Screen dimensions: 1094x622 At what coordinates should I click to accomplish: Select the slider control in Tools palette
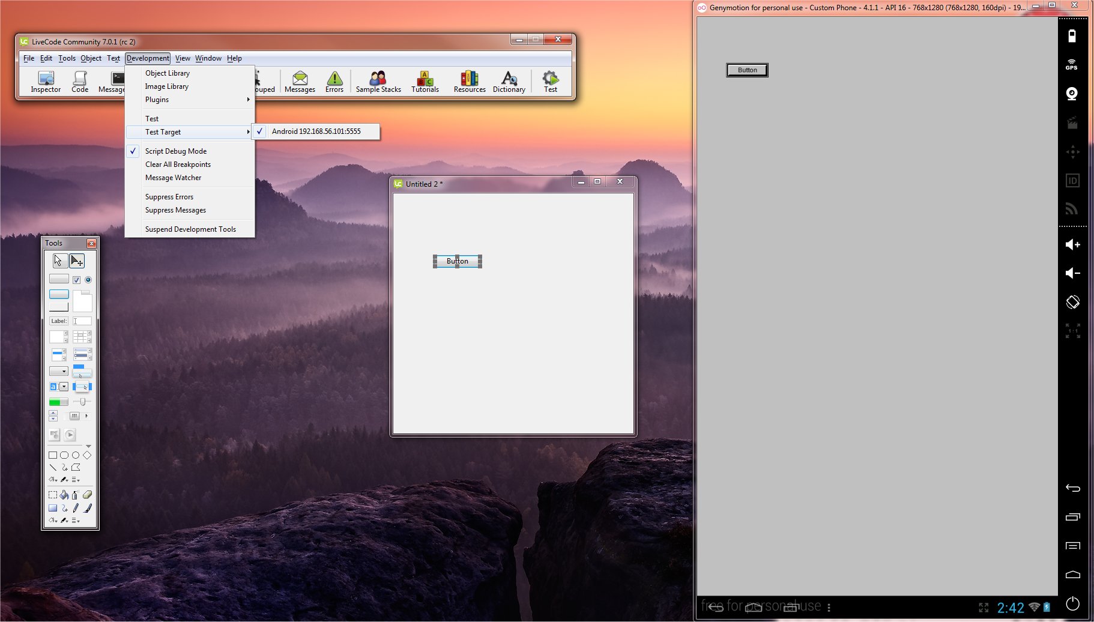(82, 402)
